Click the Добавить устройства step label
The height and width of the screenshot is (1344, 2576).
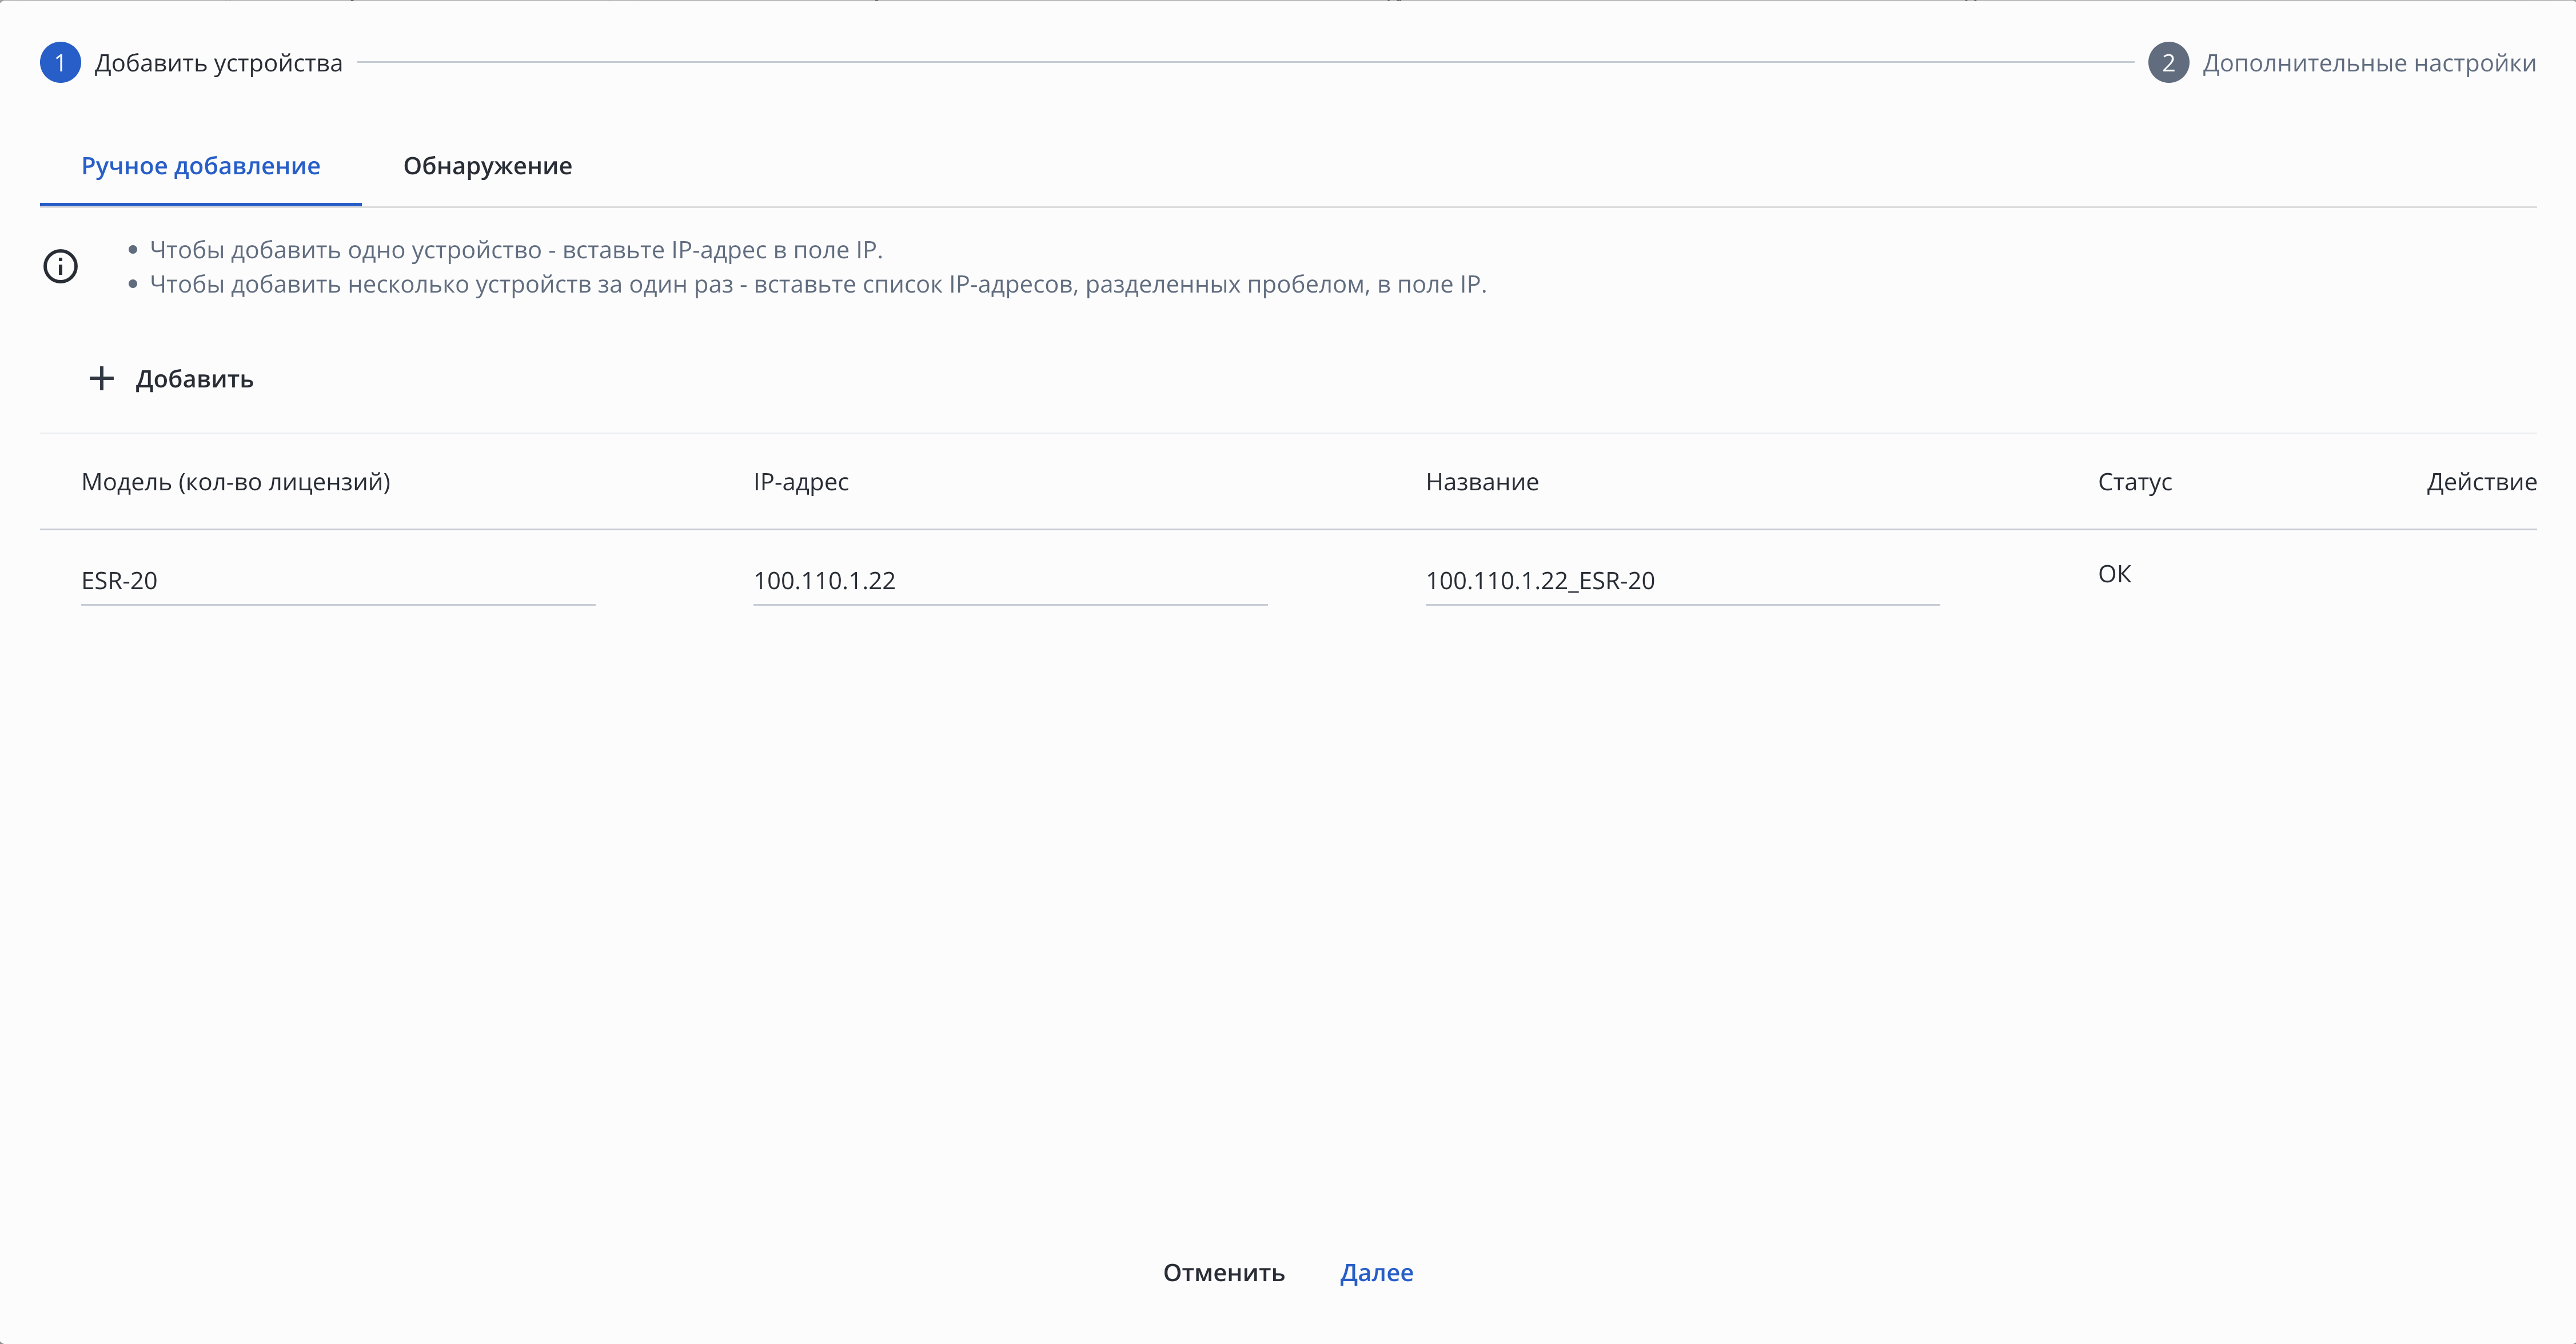click(218, 63)
